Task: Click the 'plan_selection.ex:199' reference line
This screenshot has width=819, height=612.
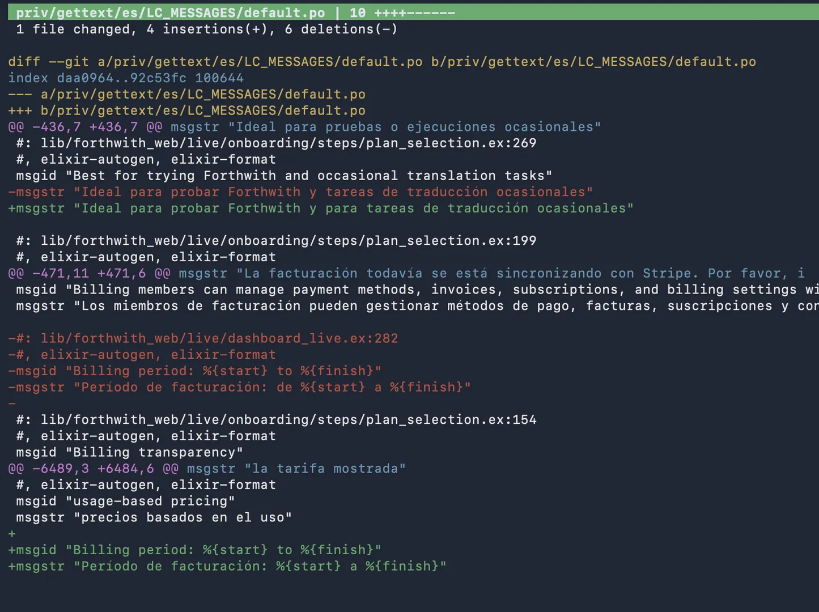Action: coord(276,240)
